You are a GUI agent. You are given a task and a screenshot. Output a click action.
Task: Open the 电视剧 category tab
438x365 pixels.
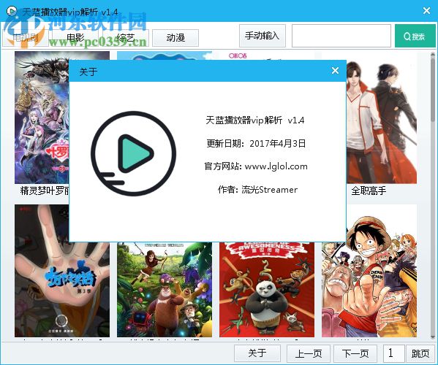(x=26, y=38)
